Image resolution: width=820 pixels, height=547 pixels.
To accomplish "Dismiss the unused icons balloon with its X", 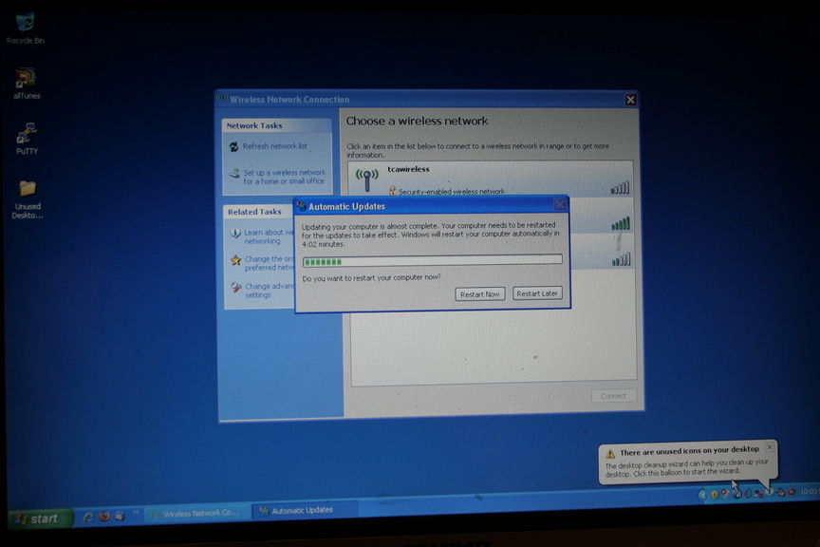I will [770, 447].
